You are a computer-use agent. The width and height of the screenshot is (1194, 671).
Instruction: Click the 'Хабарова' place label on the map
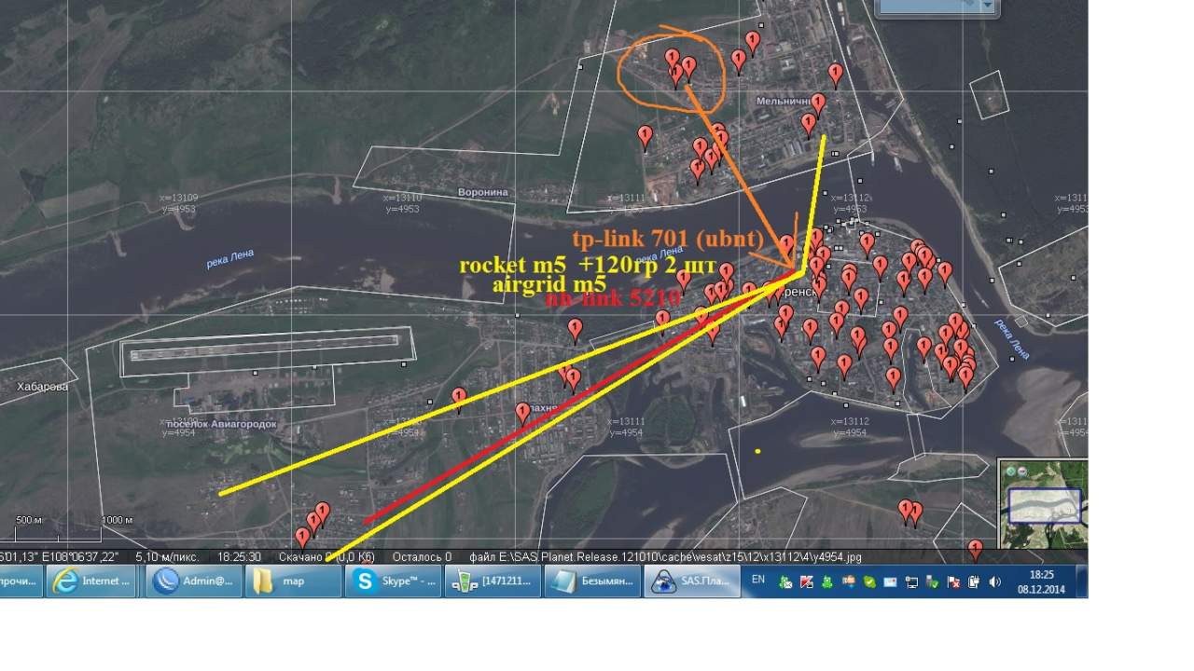tap(43, 387)
